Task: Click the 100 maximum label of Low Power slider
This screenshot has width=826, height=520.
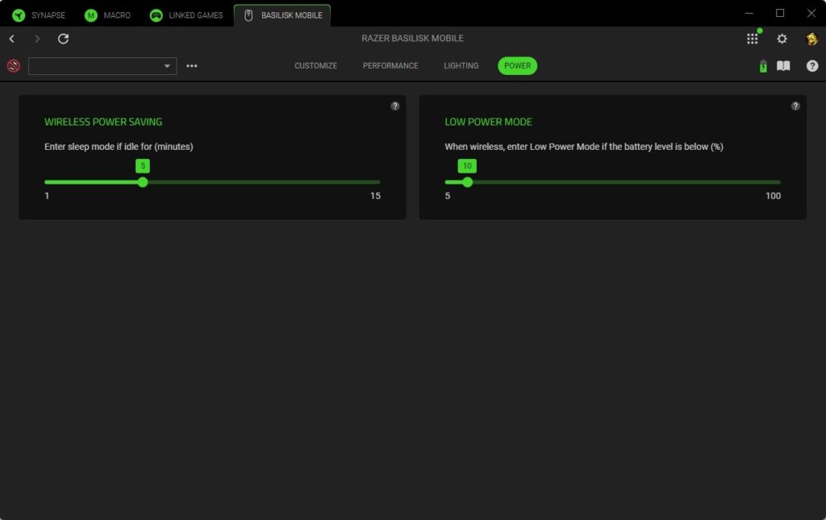Action: pyautogui.click(x=773, y=196)
